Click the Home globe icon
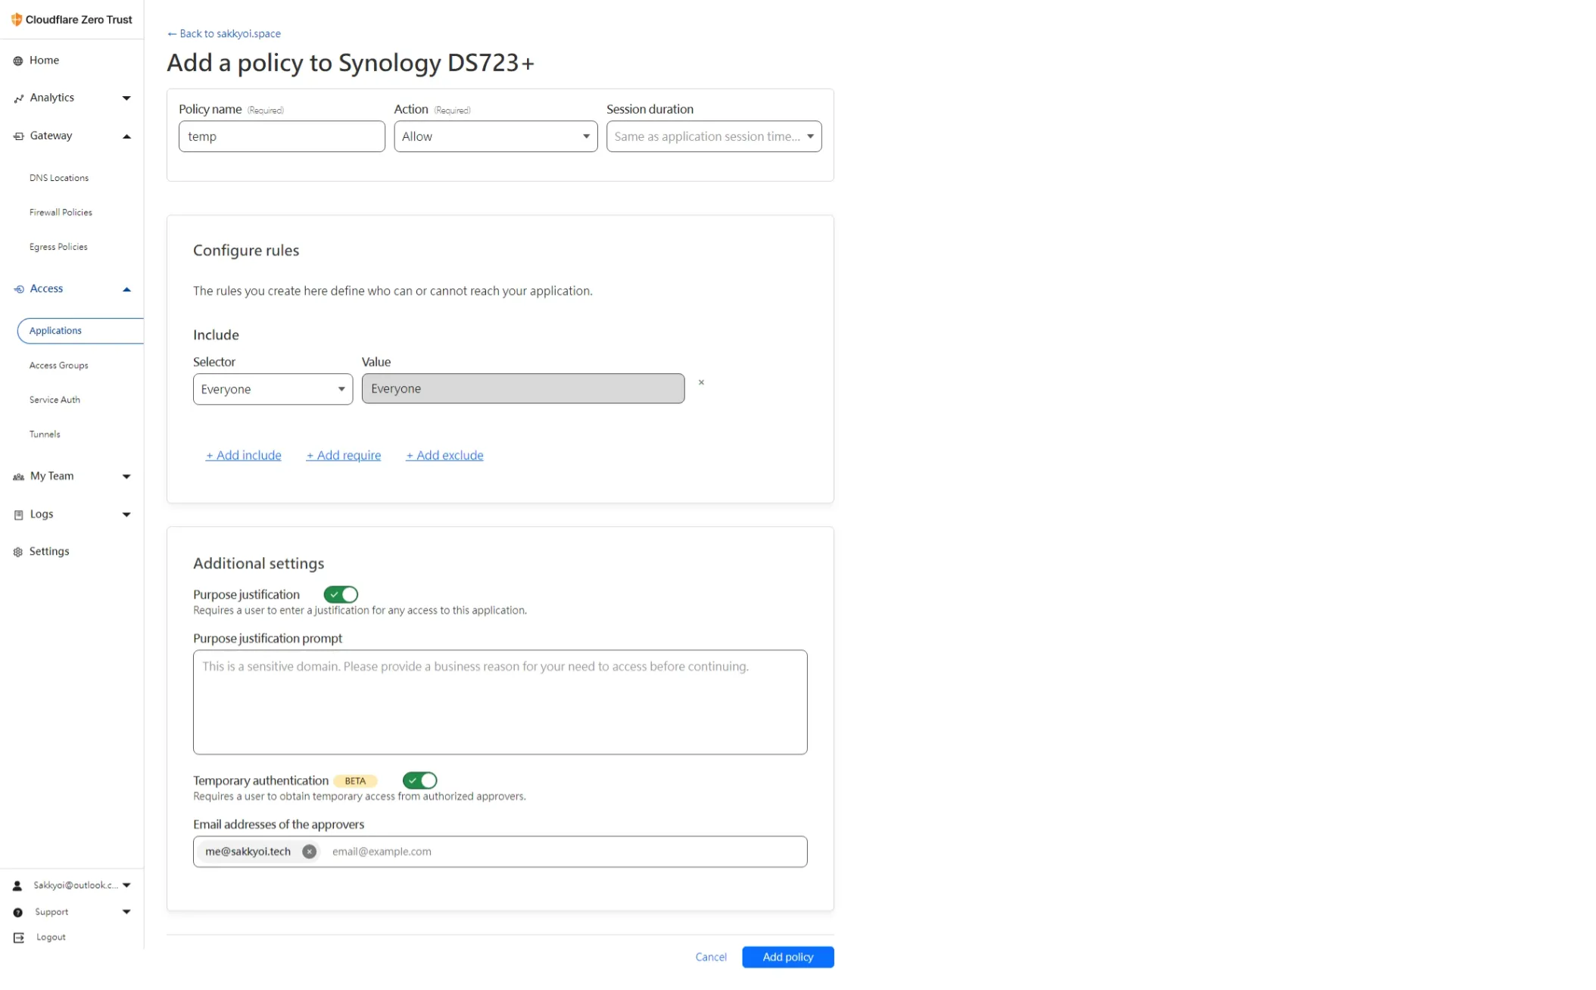 click(x=18, y=61)
